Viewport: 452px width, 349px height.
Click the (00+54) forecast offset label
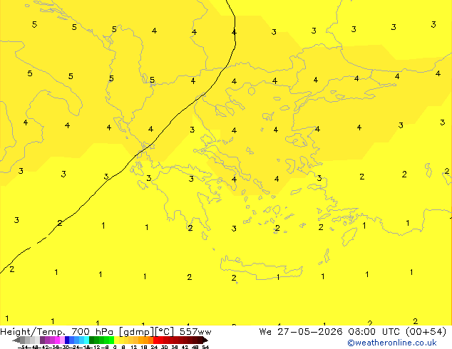(426, 332)
